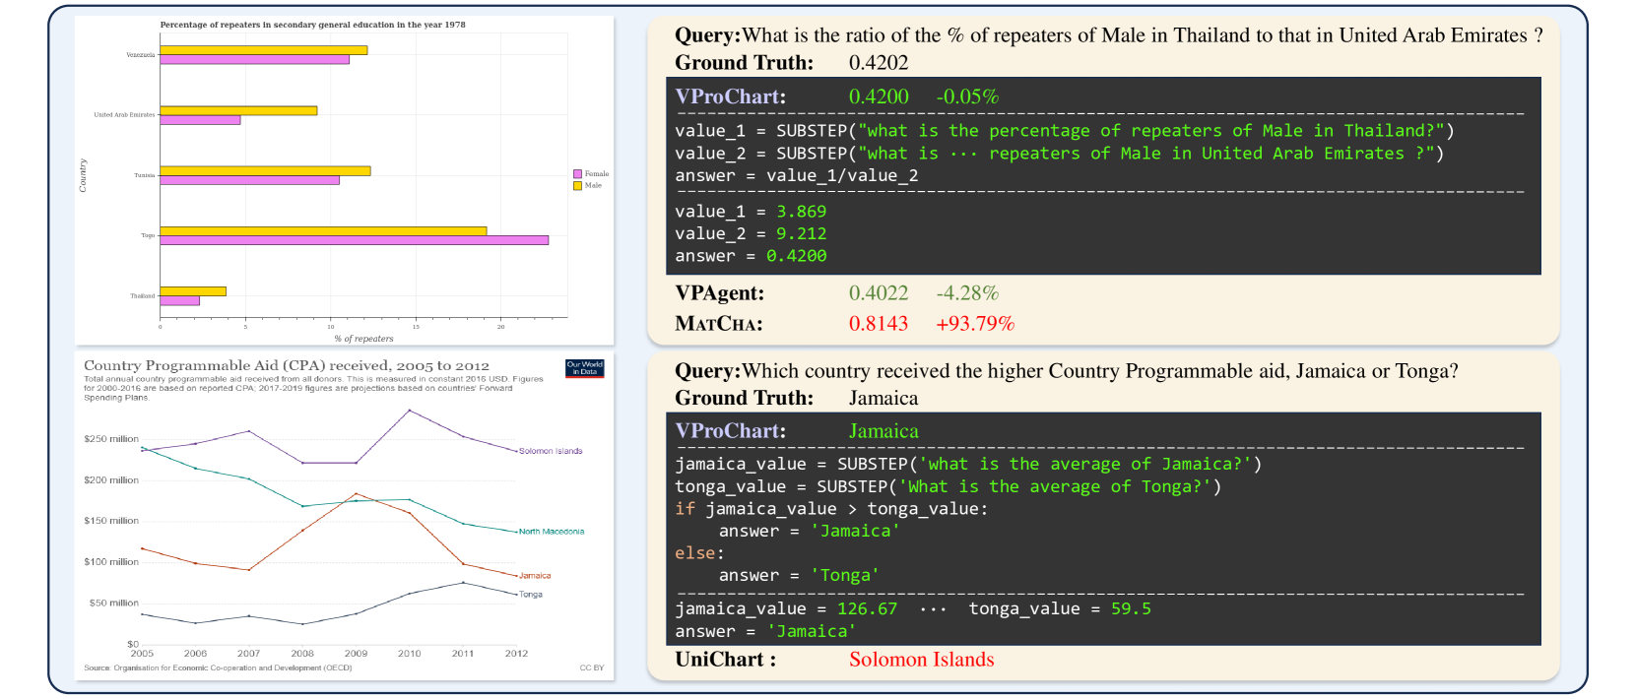1636x699 pixels.
Task: Click the 'value_1 = 3.869' line
Action: point(751,212)
